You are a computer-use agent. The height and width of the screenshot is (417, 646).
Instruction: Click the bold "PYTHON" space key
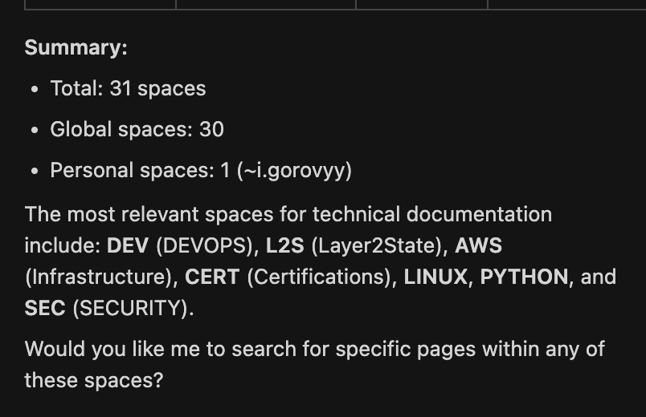[x=524, y=277]
